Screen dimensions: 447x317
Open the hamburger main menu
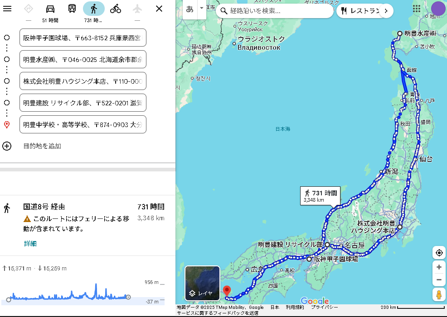coord(7,9)
